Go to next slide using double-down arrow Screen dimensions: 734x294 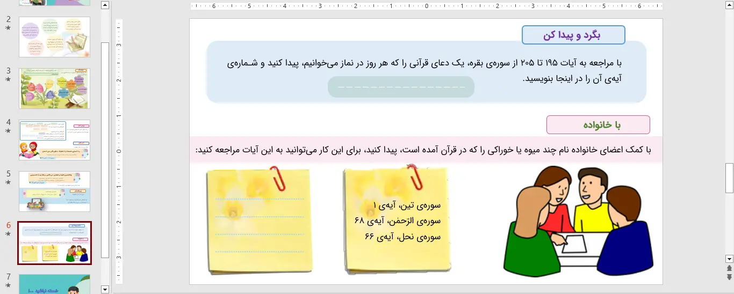[x=729, y=277]
